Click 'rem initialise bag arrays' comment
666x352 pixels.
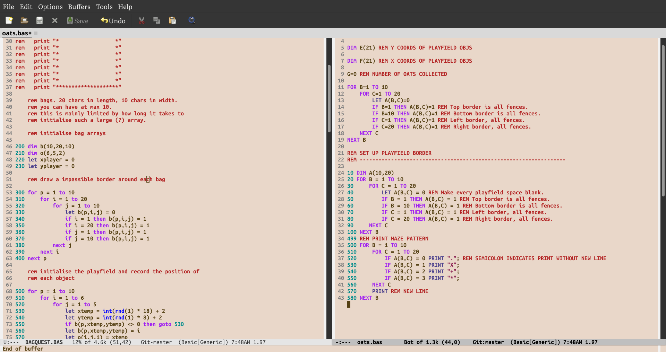pos(67,133)
